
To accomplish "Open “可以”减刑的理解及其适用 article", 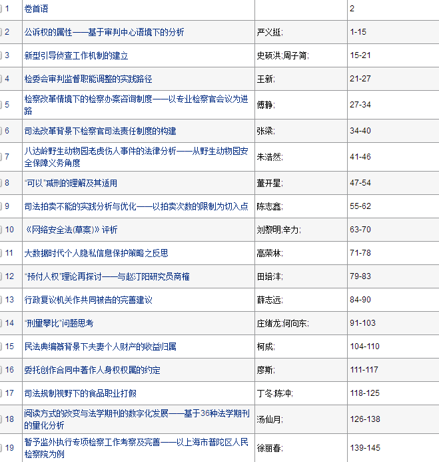I will pyautogui.click(x=71, y=183).
